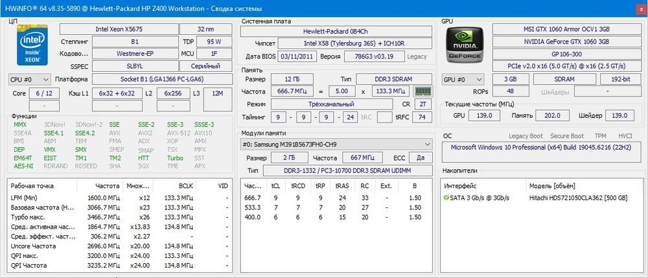Screen dimensions: 648x278
Task: Select the QPI макс. row
Action: 119,256
